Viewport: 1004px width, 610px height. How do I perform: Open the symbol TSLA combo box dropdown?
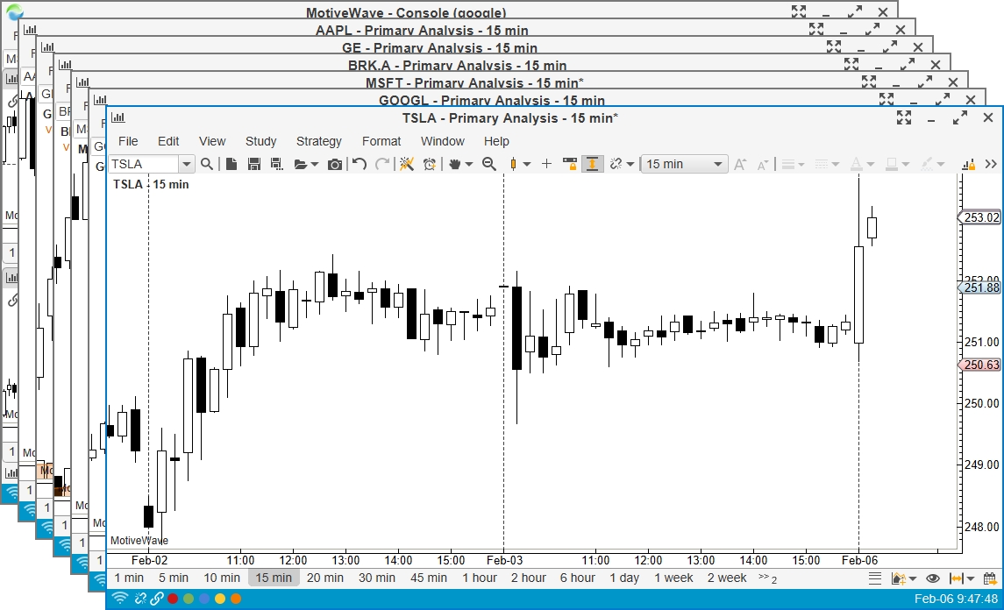pyautogui.click(x=186, y=164)
